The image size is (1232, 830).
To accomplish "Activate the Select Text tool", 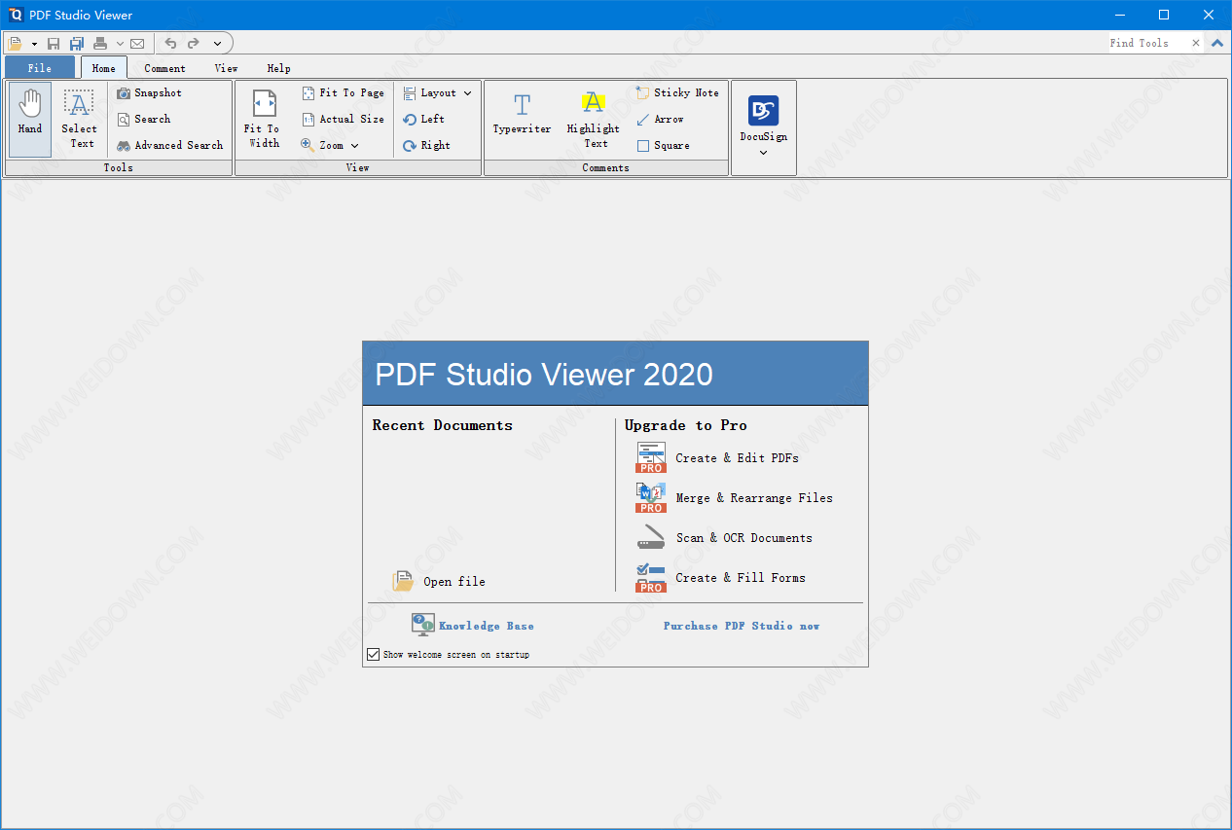I will click(79, 120).
